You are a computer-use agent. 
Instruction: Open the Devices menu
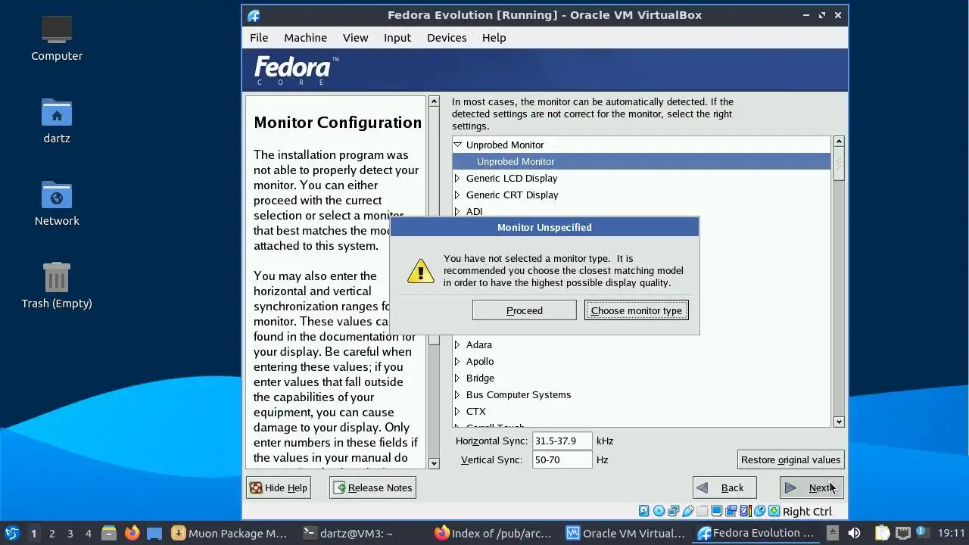447,37
